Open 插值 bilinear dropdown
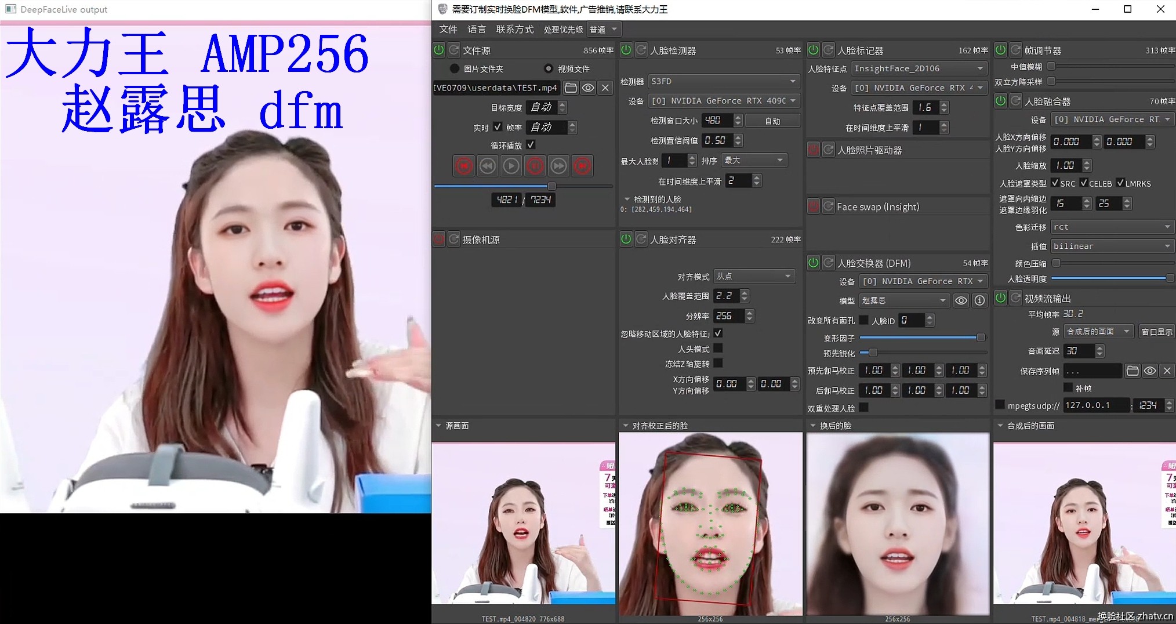1176x624 pixels. [1112, 246]
